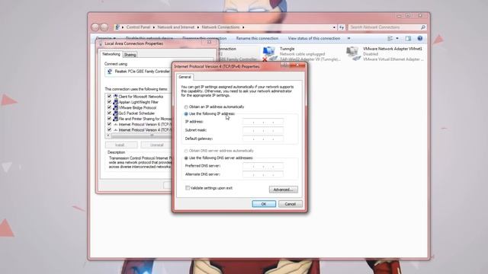Image resolution: width=488 pixels, height=274 pixels.
Task: Expand the Control Panel breadcrumb arrow
Action: click(x=154, y=27)
